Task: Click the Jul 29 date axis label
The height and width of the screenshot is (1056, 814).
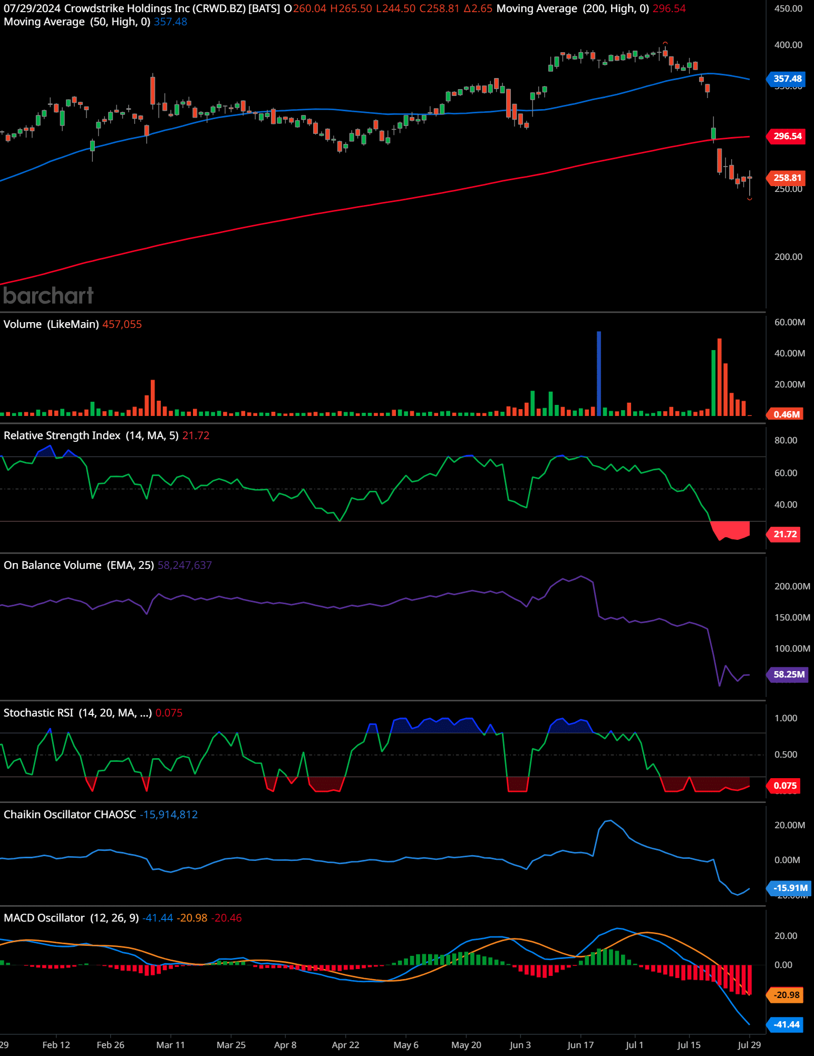Action: 749,1045
